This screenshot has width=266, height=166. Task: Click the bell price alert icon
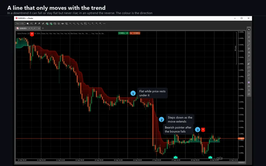(249, 90)
